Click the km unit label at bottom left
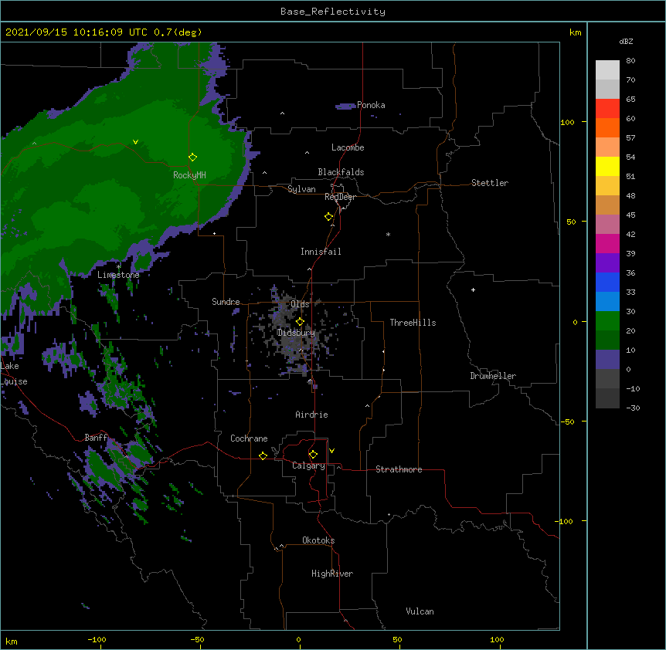The height and width of the screenshot is (650, 666). (x=12, y=641)
